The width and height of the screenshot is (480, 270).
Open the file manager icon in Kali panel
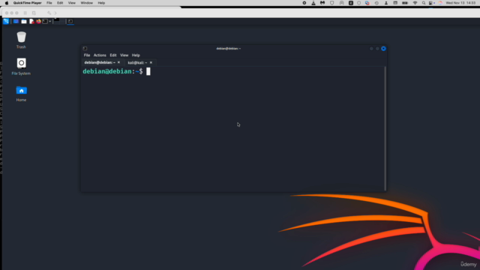coord(23,22)
